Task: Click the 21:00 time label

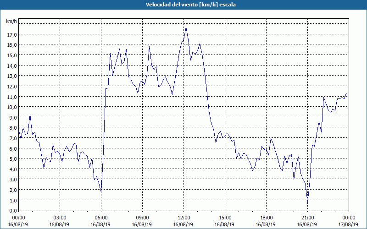Action: point(307,218)
